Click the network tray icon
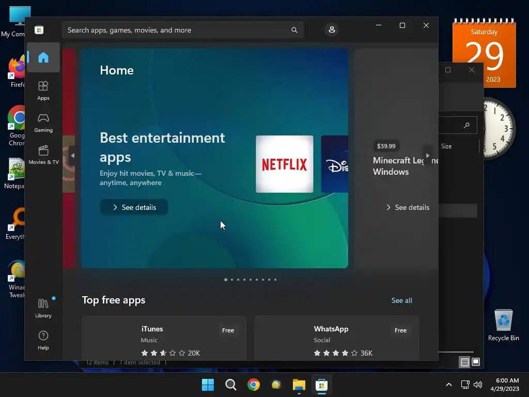Viewport: 529px width, 397px height. click(x=465, y=385)
